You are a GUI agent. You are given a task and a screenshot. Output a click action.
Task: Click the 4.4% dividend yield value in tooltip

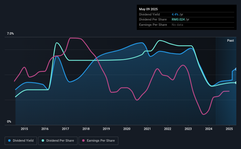tap(175, 14)
